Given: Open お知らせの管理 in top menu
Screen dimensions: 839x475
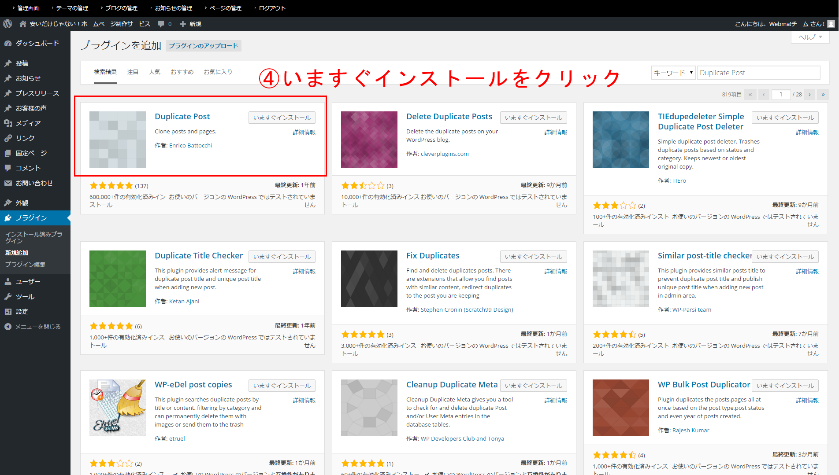Looking at the screenshot, I should tap(173, 8).
